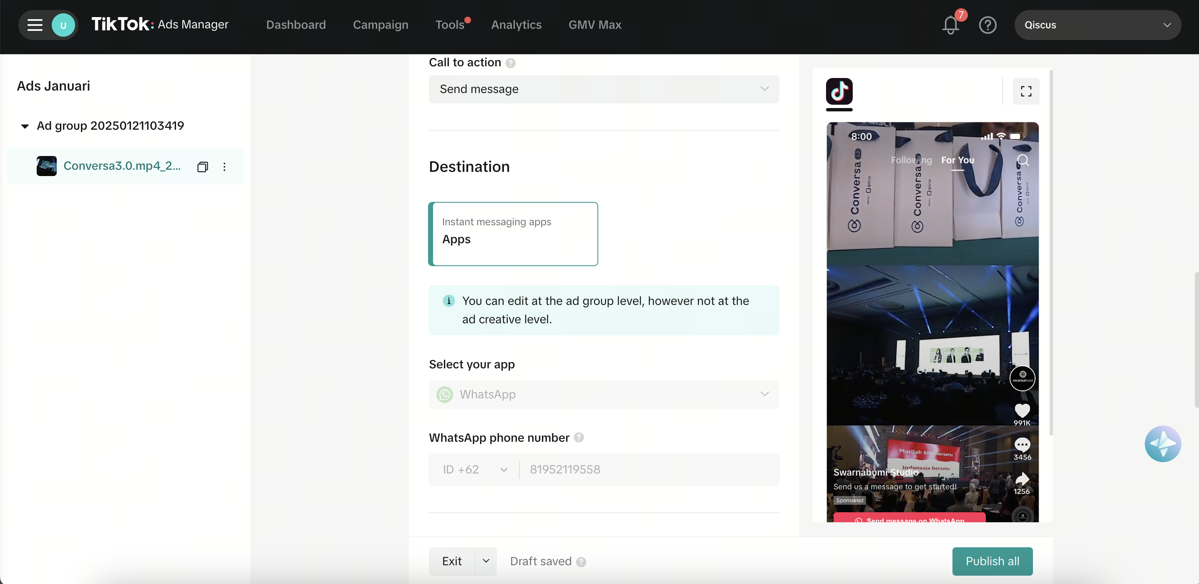
Task: Open the help question mark icon
Action: 987,25
